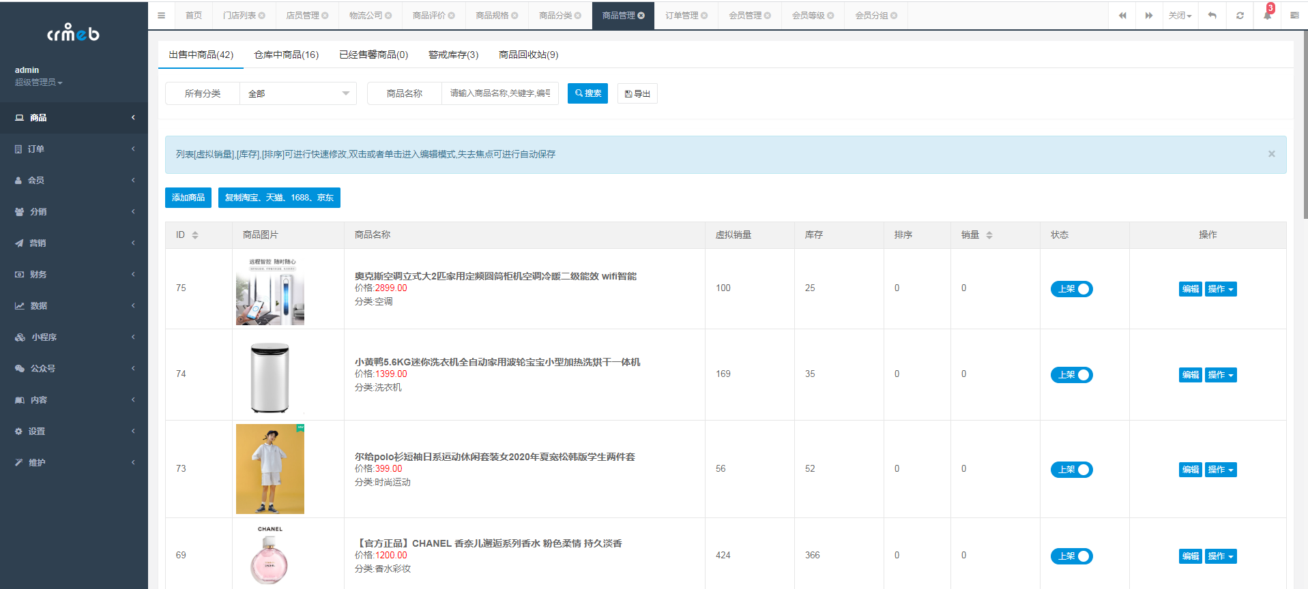Dismiss the blue info alert banner

(x=1271, y=154)
